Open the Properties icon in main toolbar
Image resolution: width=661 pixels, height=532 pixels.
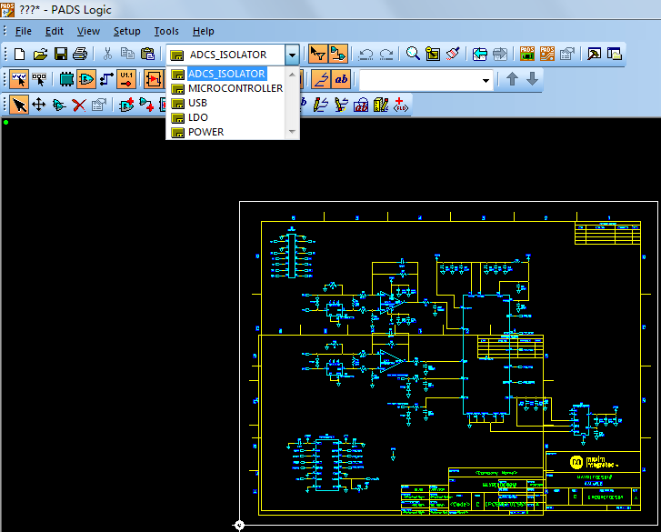567,54
